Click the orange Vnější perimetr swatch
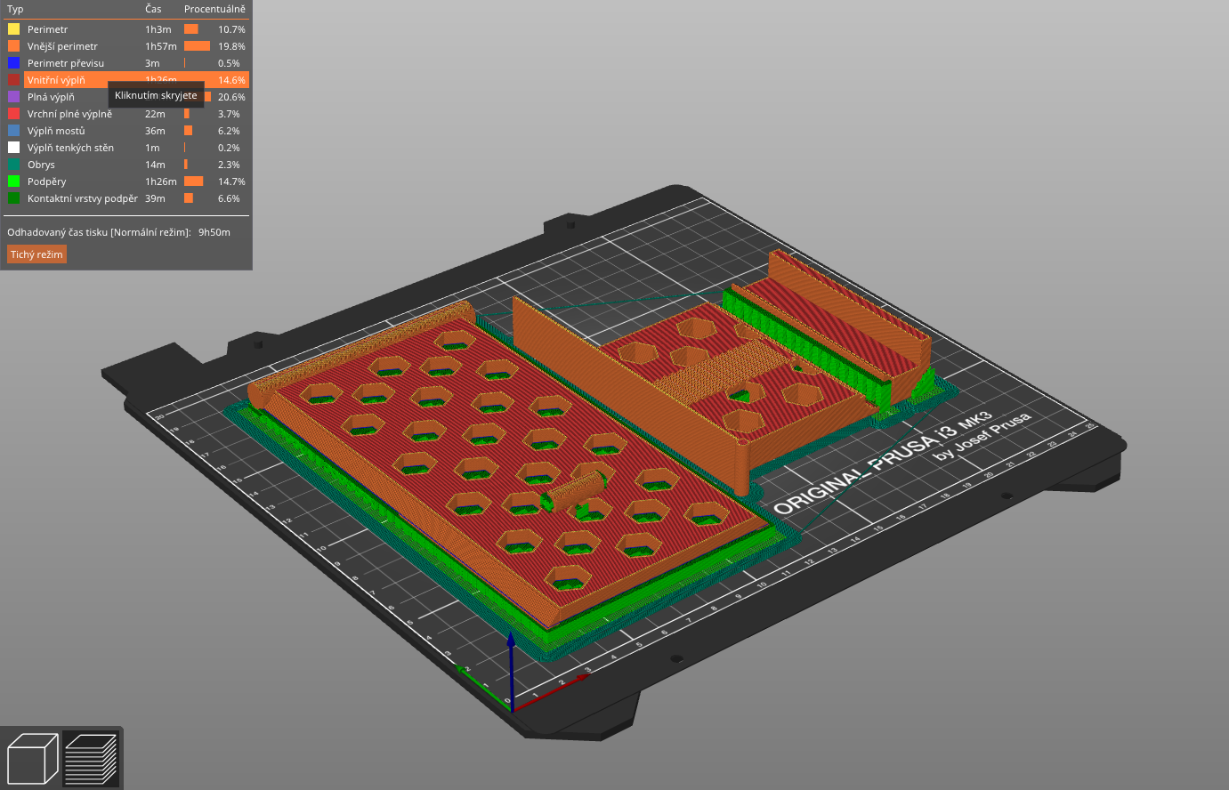The image size is (1229, 790). pyautogui.click(x=13, y=46)
